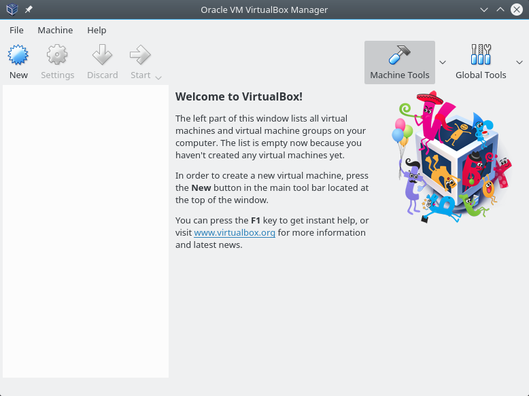
Task: Open the Help menu
Action: tap(97, 30)
